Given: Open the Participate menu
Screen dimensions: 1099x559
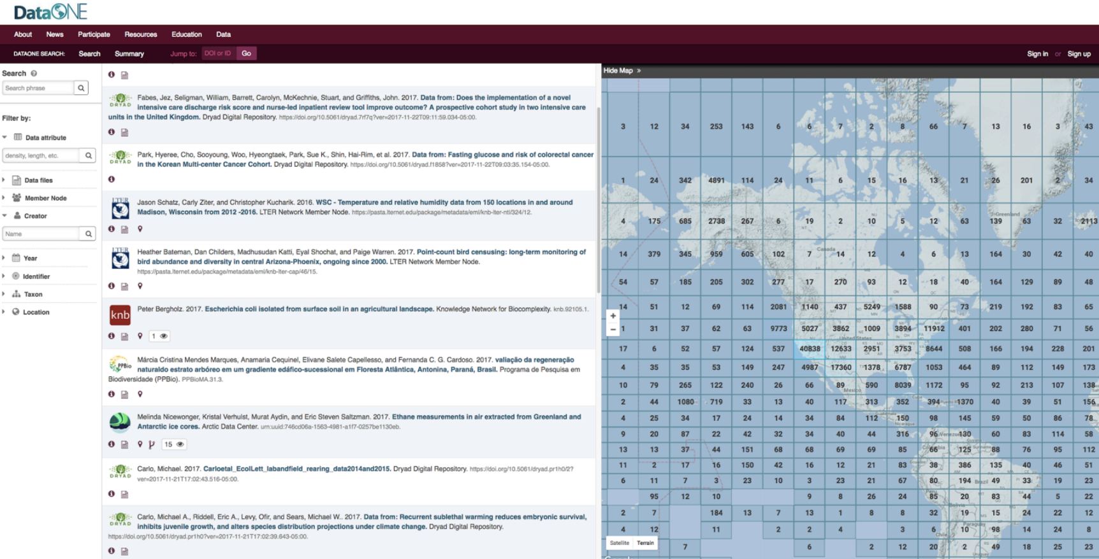Looking at the screenshot, I should click(x=94, y=34).
